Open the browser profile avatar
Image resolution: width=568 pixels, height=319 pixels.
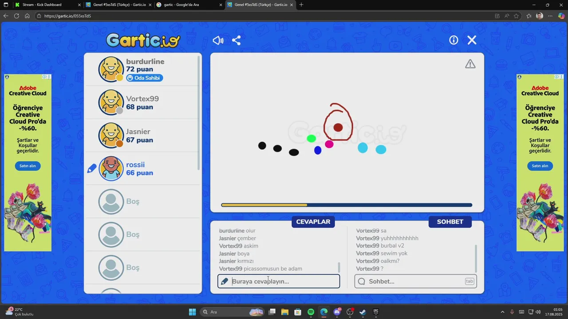(540, 16)
